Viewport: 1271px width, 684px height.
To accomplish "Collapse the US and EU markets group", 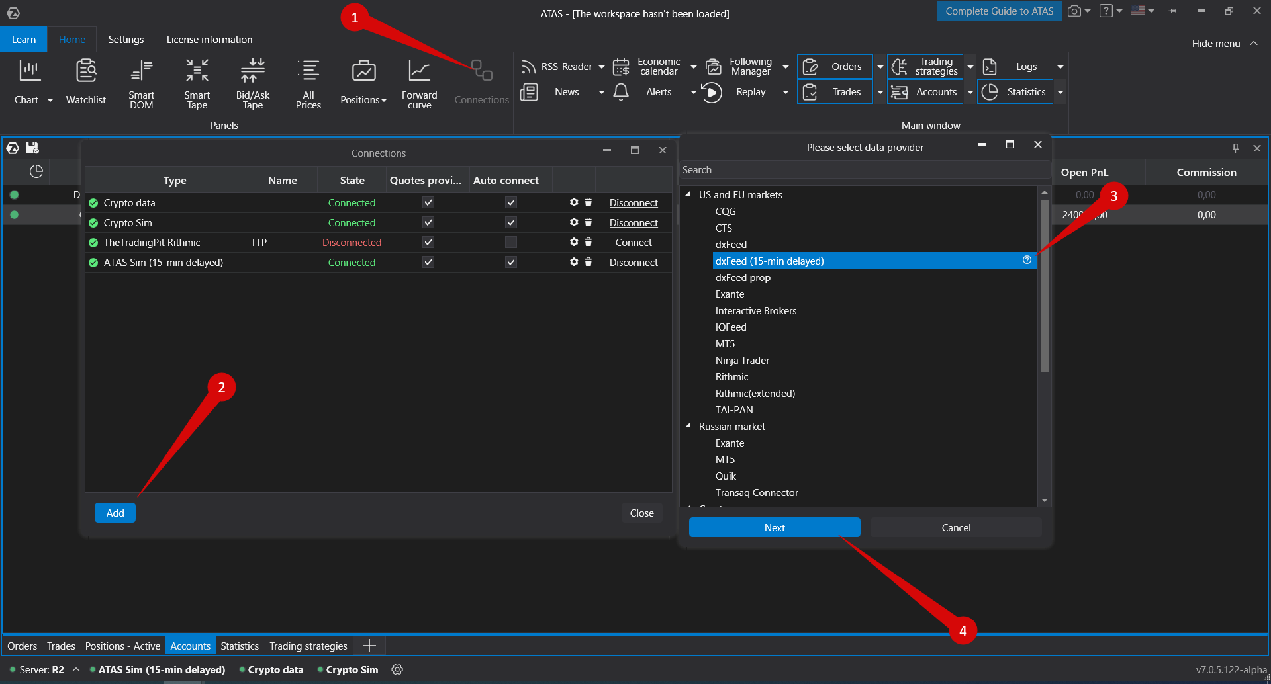I will [688, 194].
